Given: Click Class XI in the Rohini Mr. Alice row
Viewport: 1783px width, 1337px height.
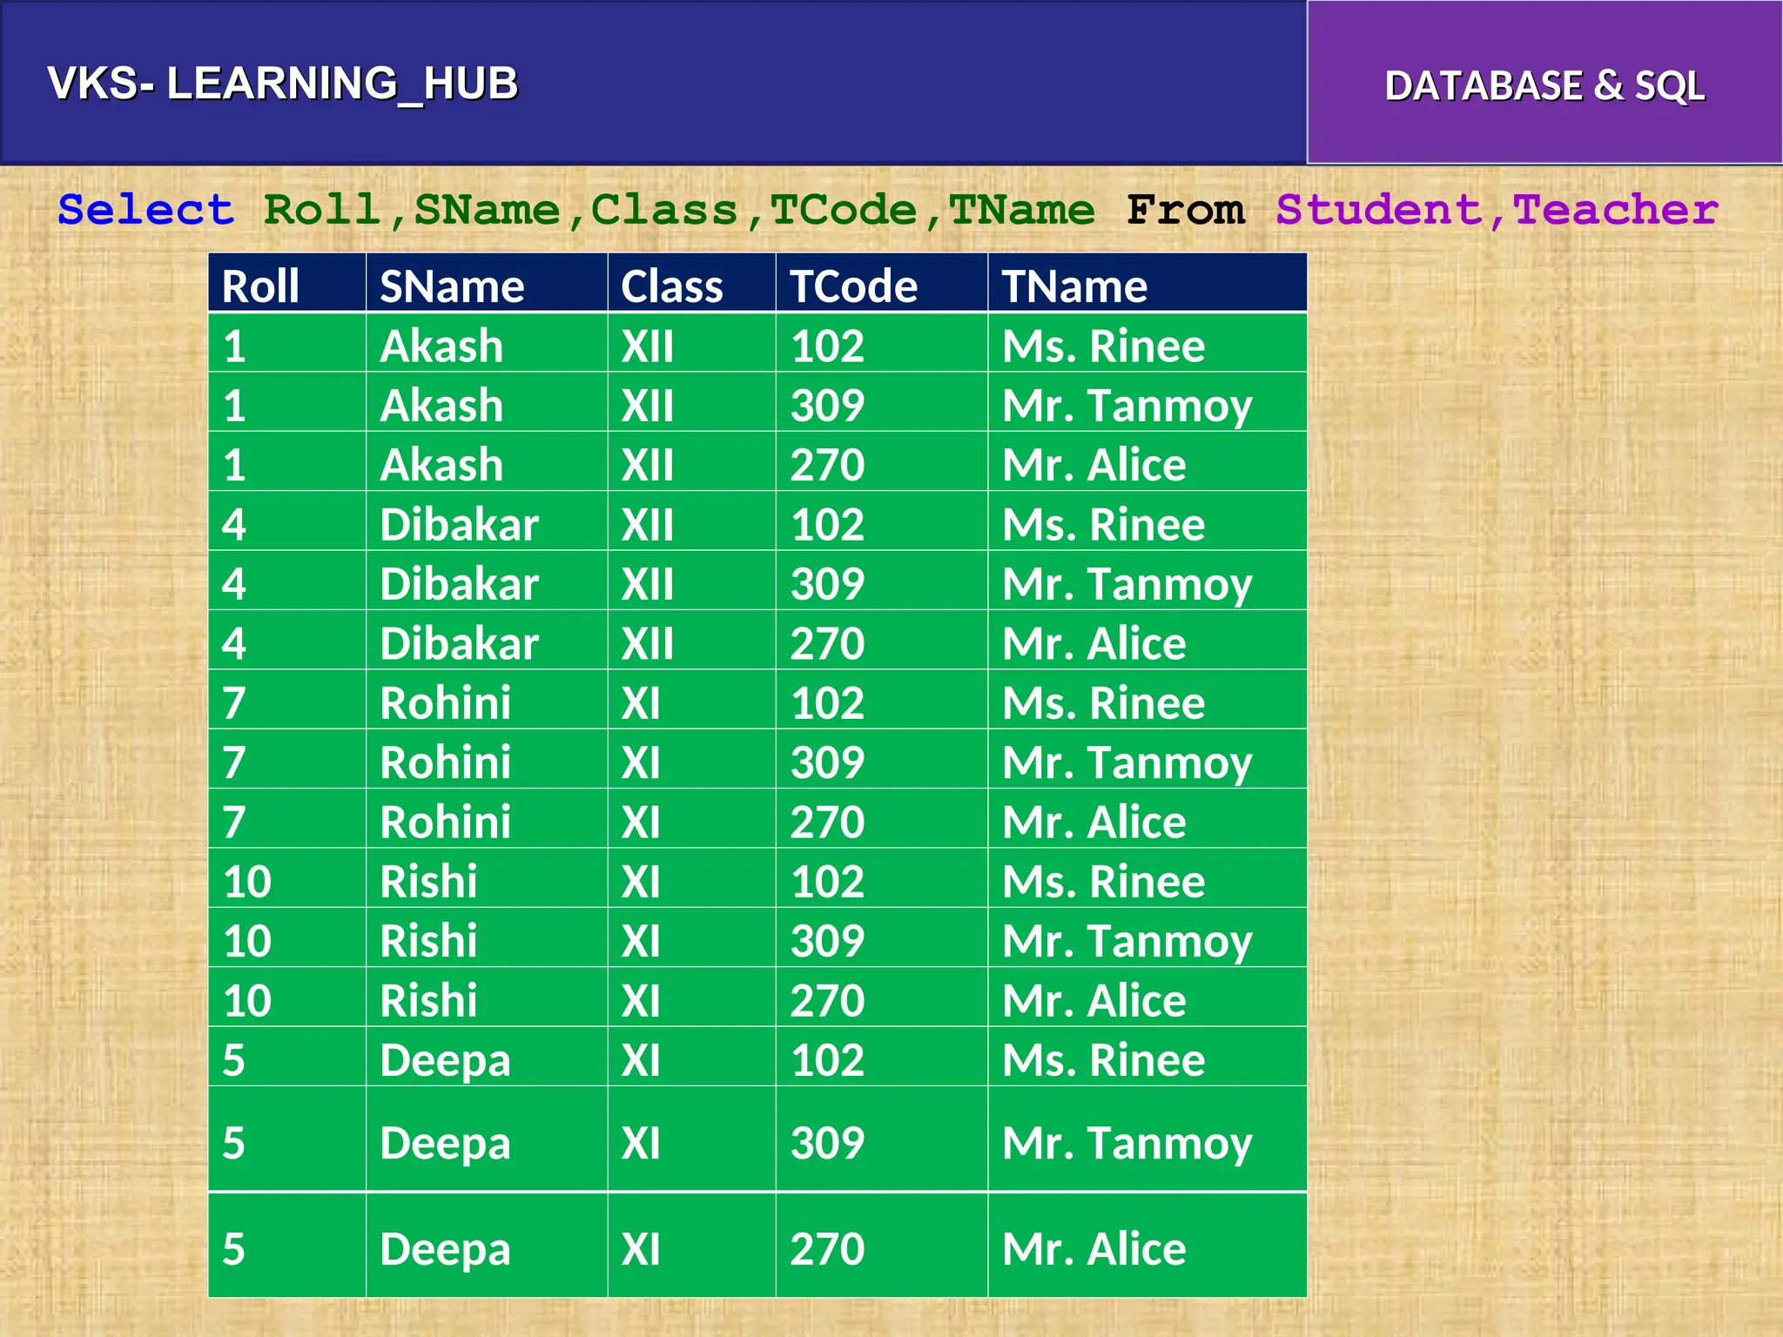Looking at the screenshot, I should [640, 823].
